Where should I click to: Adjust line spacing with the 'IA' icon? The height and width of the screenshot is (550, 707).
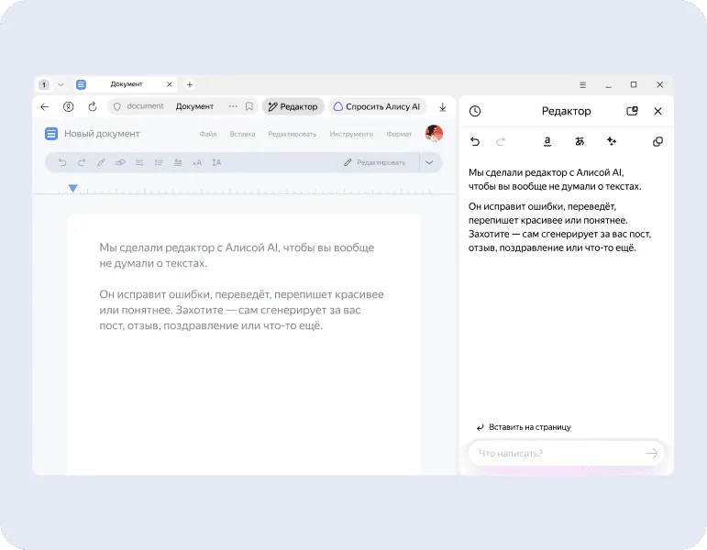[x=216, y=162]
